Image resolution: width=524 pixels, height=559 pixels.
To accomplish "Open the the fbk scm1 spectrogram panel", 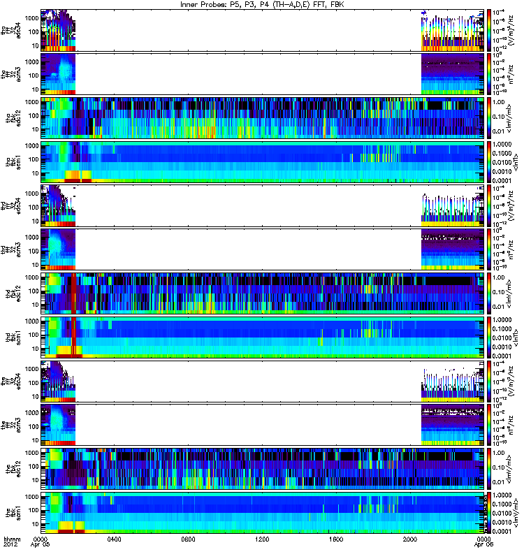I will (263, 513).
